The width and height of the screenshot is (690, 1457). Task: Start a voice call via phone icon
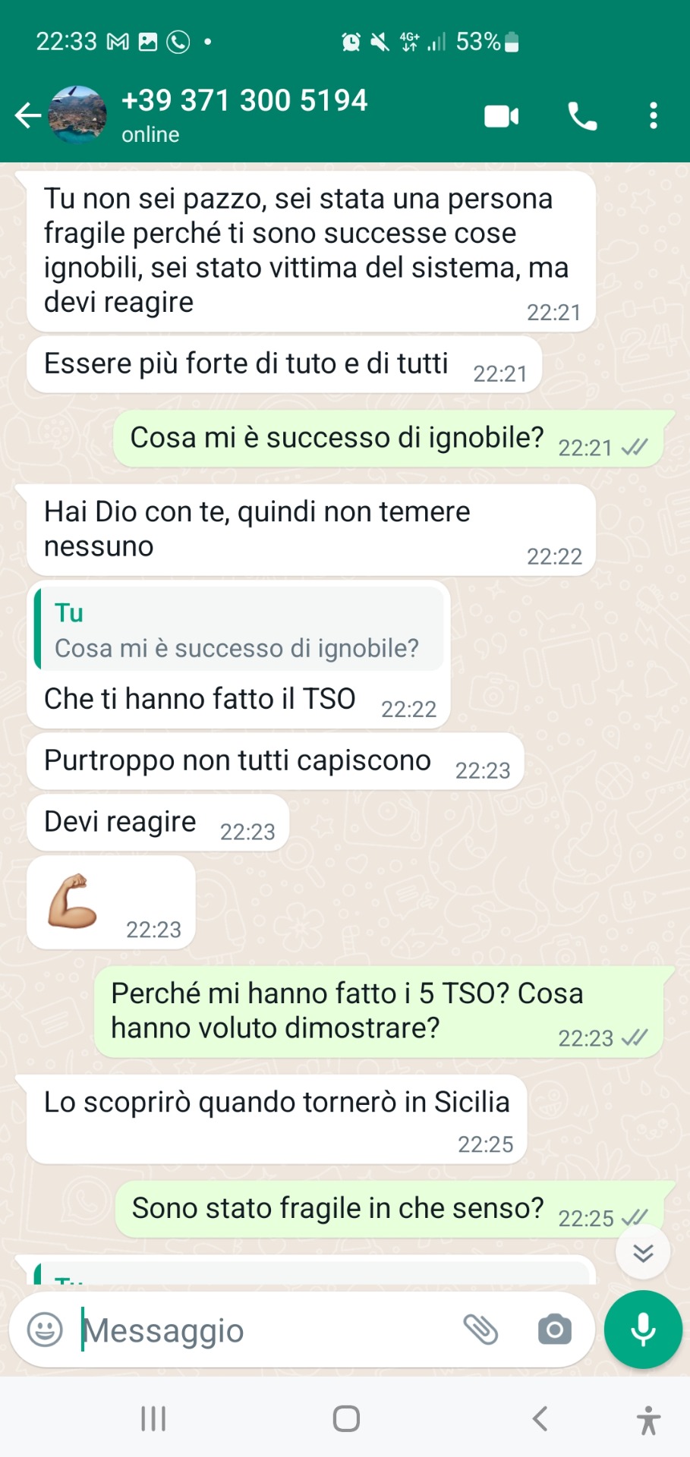582,116
